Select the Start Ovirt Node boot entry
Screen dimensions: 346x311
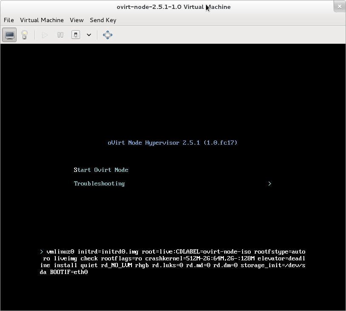pos(101,170)
